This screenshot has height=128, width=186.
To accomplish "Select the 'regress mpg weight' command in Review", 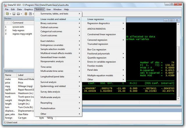I will tap(22, 34).
